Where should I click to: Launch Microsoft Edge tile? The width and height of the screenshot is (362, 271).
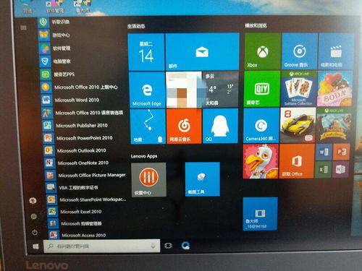(147, 90)
